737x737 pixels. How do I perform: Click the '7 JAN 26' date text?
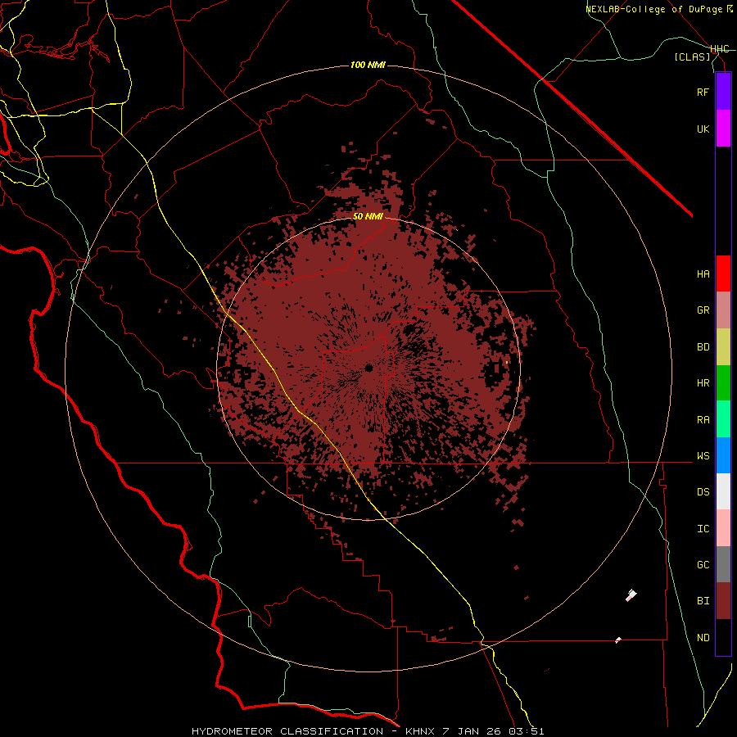point(472,731)
